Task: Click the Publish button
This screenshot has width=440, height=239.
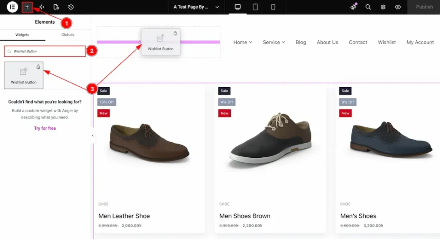Action: (424, 7)
